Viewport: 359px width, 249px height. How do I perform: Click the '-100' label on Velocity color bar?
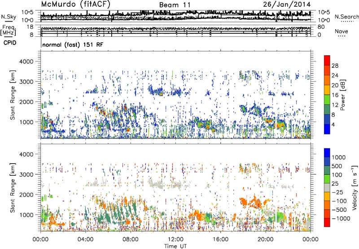point(339,201)
